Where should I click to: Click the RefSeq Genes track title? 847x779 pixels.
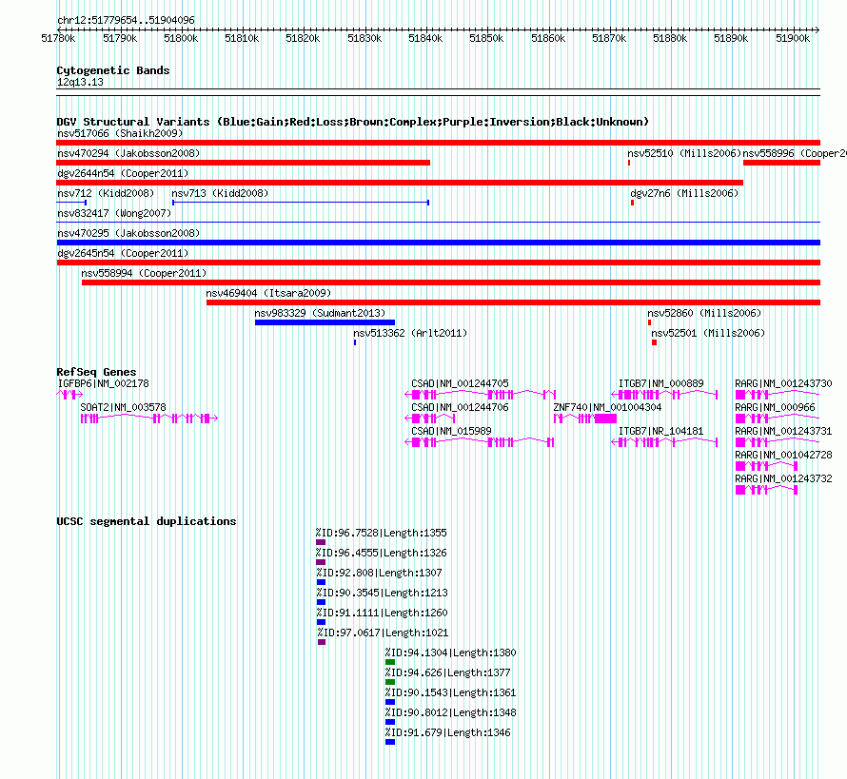(96, 372)
